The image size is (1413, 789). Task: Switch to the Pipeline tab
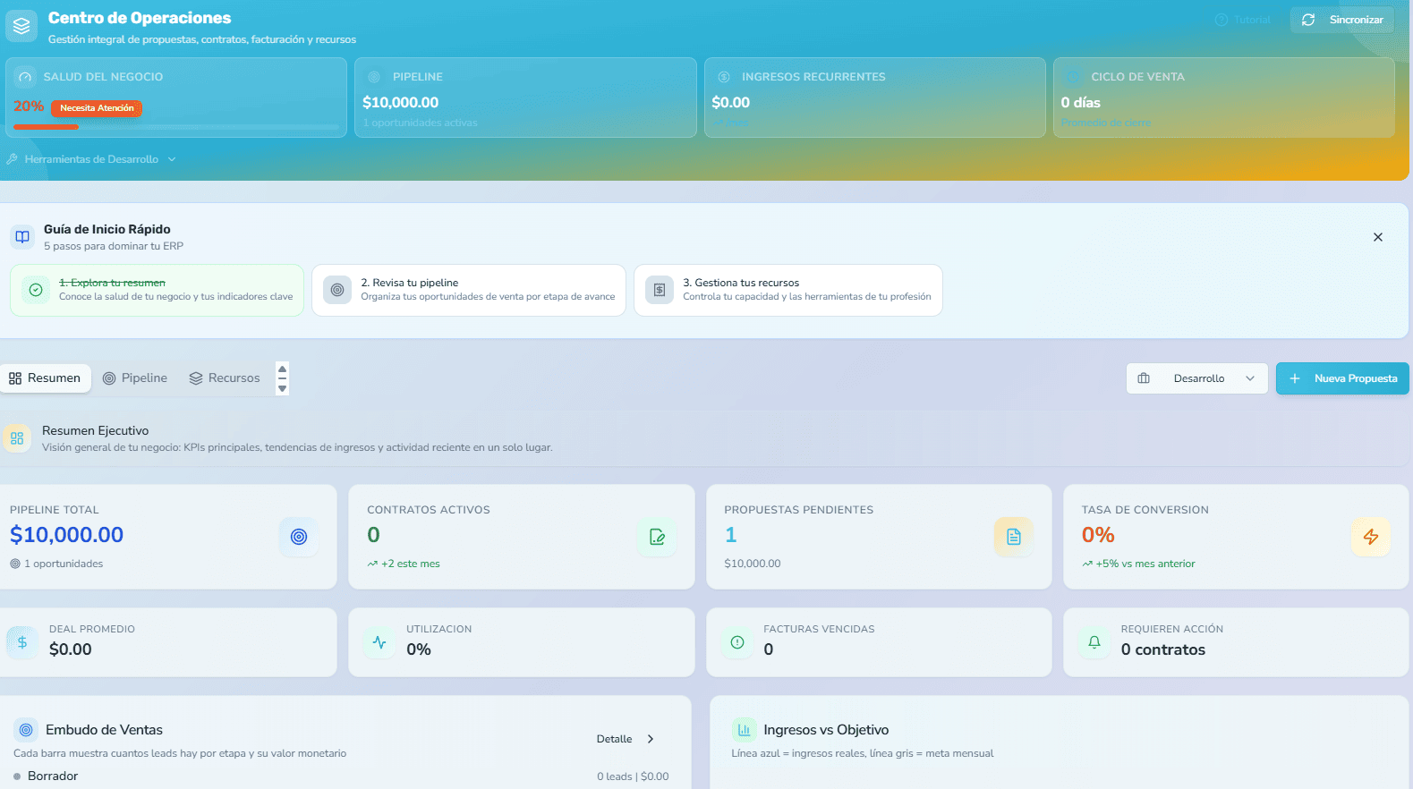(x=135, y=378)
